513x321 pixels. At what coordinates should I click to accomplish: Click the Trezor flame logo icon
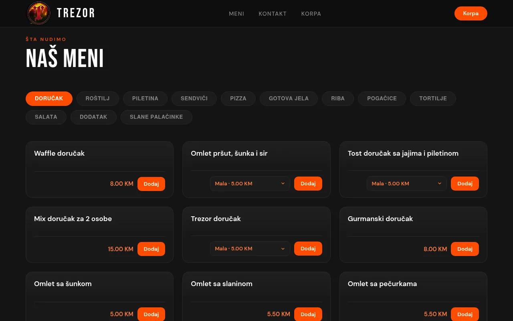tap(39, 13)
